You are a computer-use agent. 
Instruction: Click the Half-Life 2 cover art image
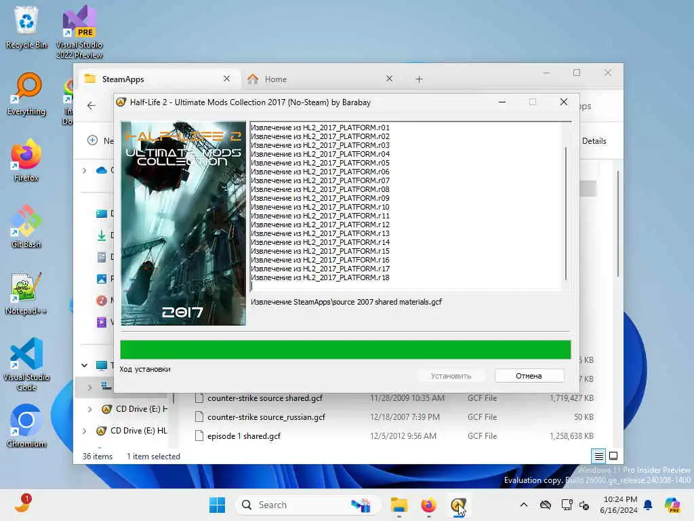(x=183, y=223)
